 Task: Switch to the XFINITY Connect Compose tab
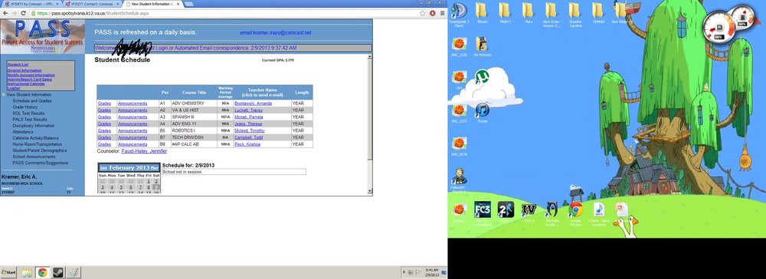click(x=91, y=3)
